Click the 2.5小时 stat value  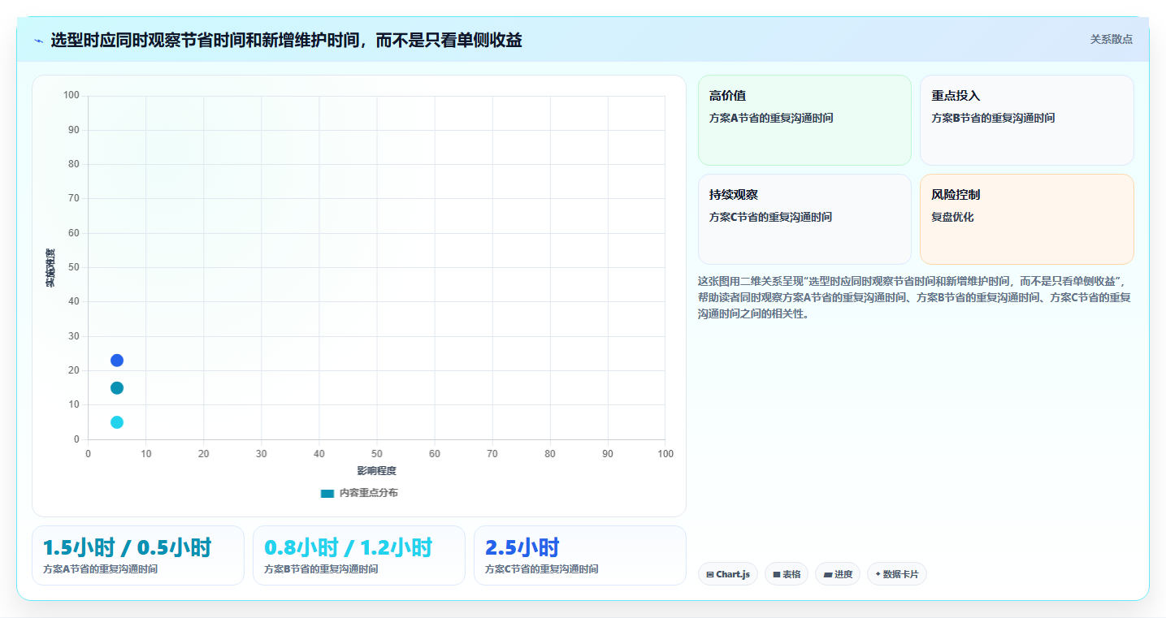click(522, 547)
